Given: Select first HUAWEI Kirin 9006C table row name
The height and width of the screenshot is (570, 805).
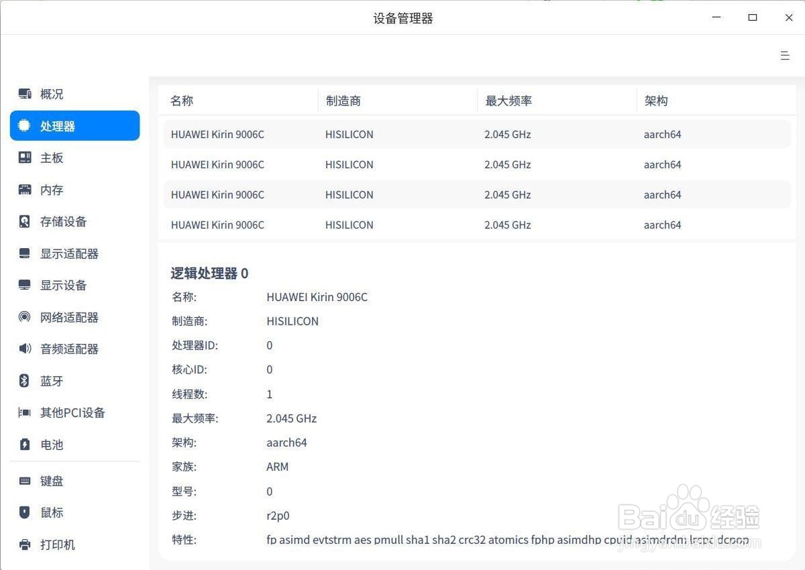Looking at the screenshot, I should pos(217,134).
